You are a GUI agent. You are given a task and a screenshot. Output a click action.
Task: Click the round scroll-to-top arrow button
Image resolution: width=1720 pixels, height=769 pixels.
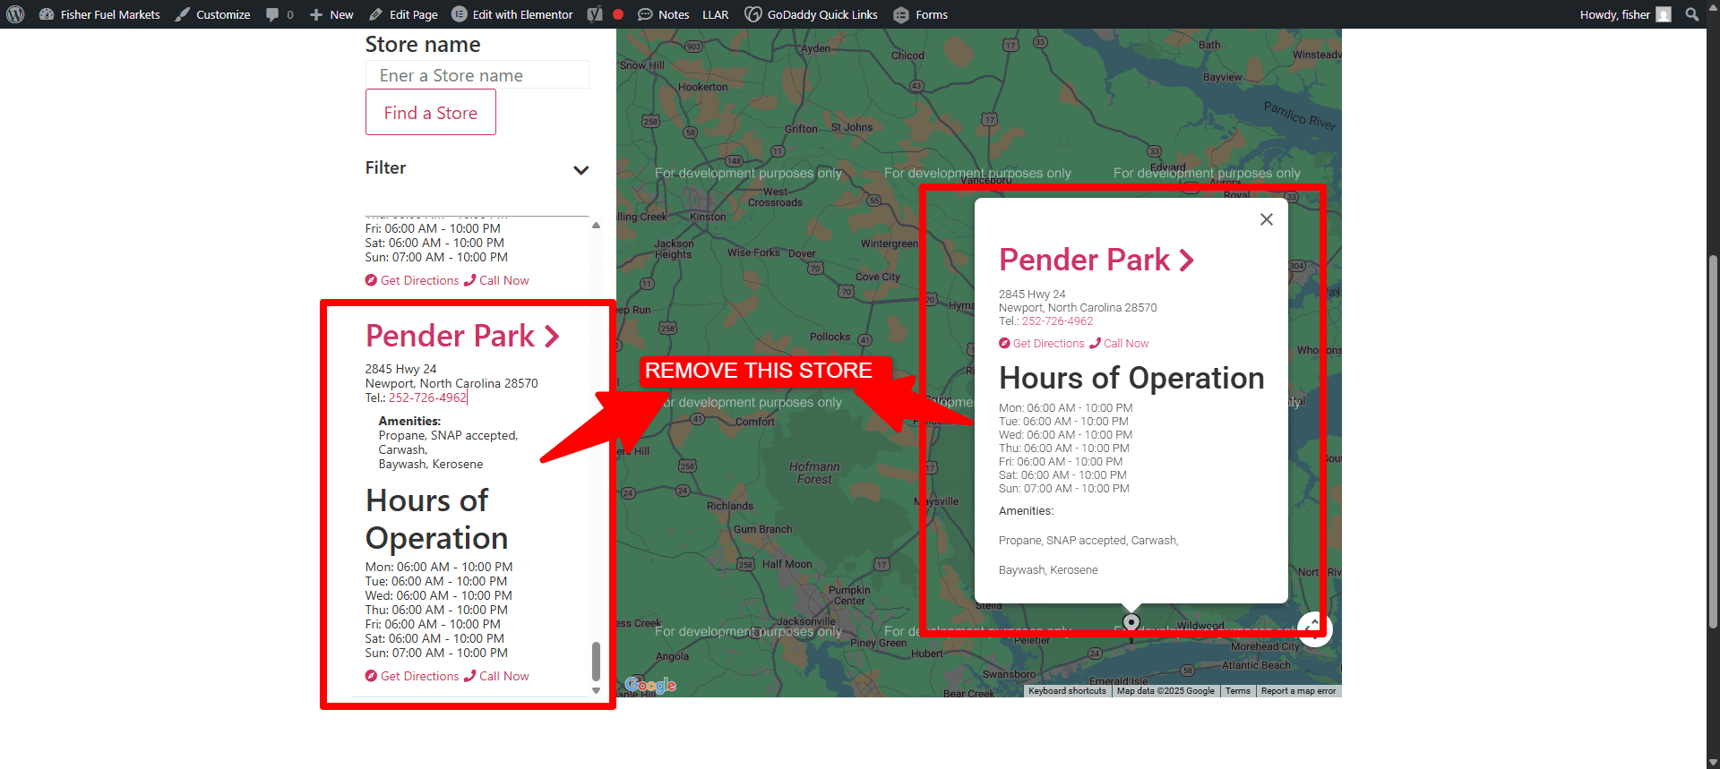[1314, 628]
